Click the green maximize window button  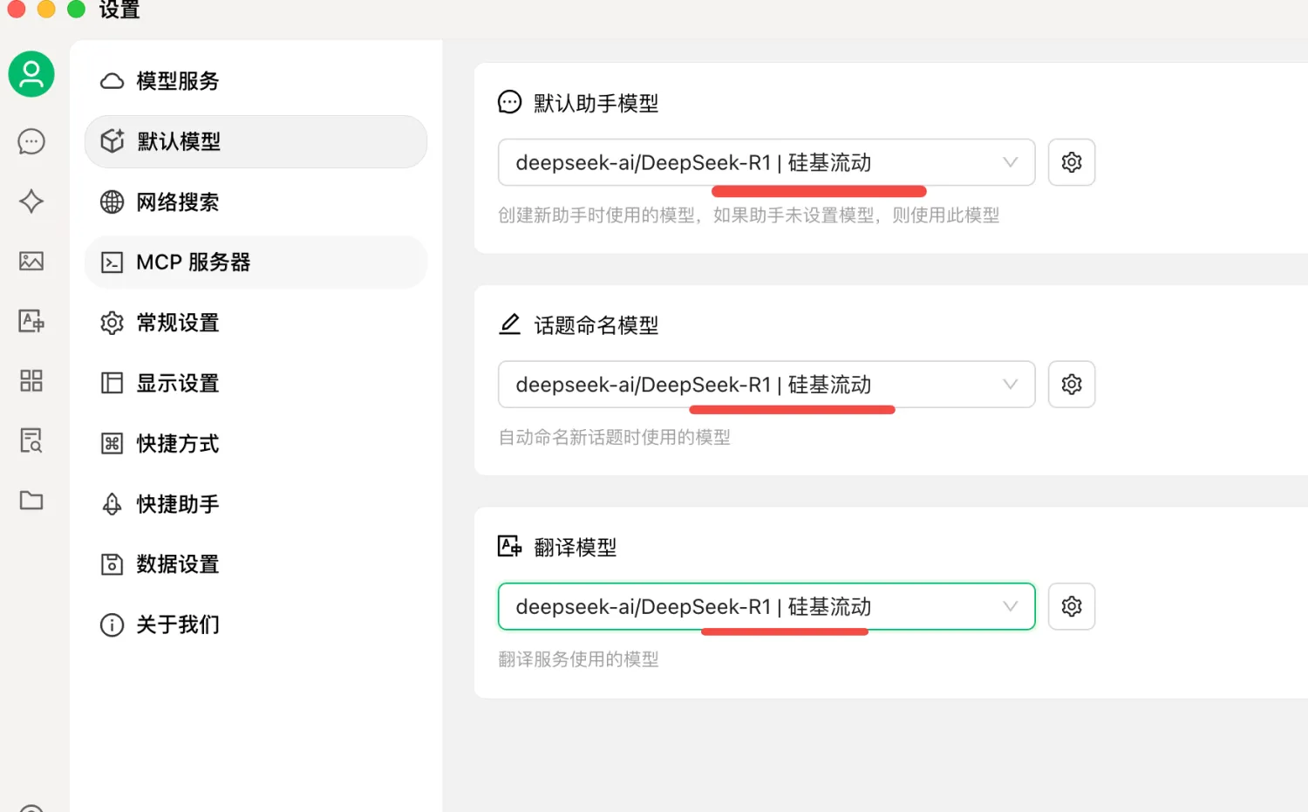pyautogui.click(x=77, y=9)
